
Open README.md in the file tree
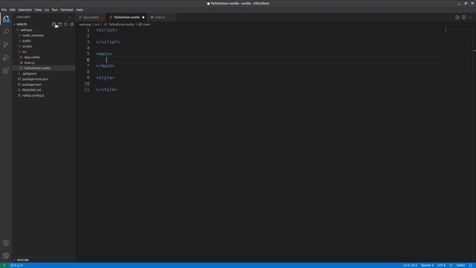click(31, 90)
